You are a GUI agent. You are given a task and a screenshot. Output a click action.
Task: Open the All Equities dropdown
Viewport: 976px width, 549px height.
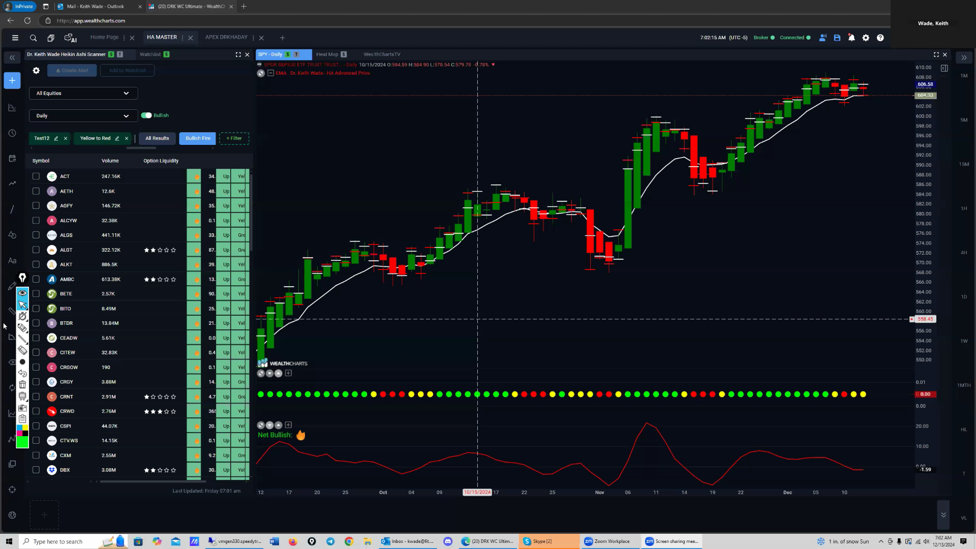[83, 93]
